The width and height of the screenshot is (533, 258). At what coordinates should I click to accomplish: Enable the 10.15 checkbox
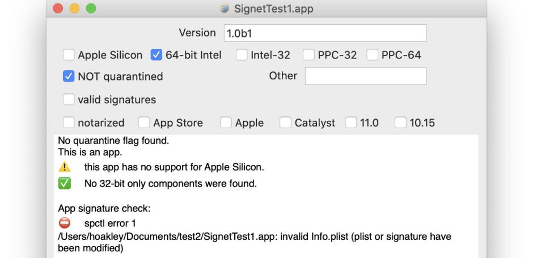(401, 122)
